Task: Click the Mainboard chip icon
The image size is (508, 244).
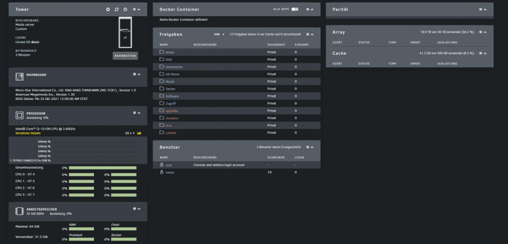Action: [19, 77]
